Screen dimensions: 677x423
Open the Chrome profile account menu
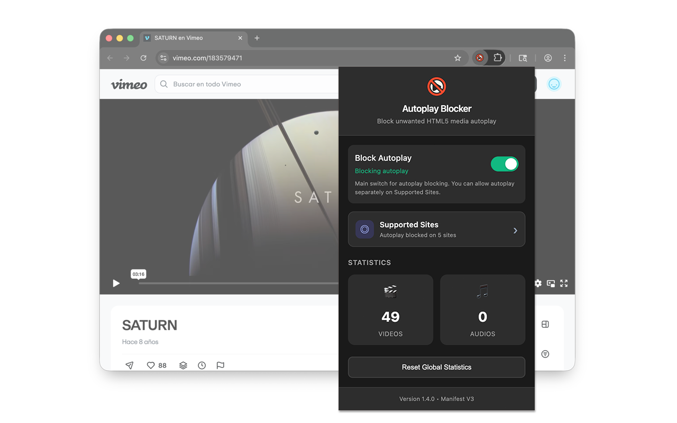point(548,58)
